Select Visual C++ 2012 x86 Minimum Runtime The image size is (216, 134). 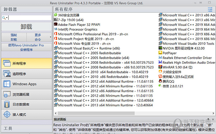(x=103, y=96)
